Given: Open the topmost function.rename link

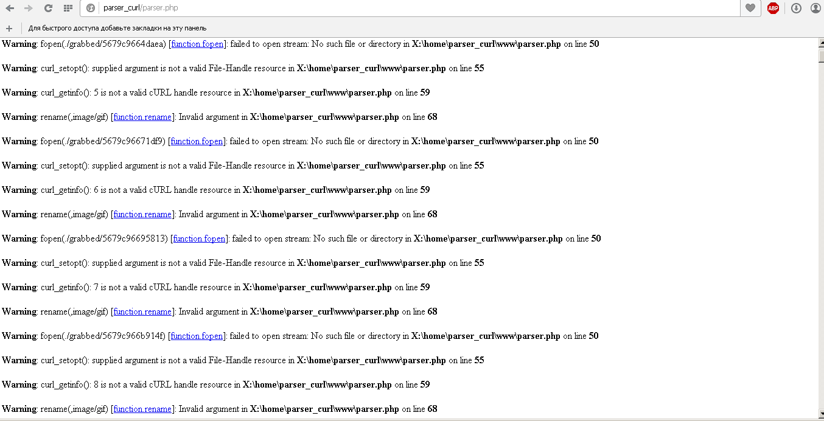Looking at the screenshot, I should click(142, 117).
